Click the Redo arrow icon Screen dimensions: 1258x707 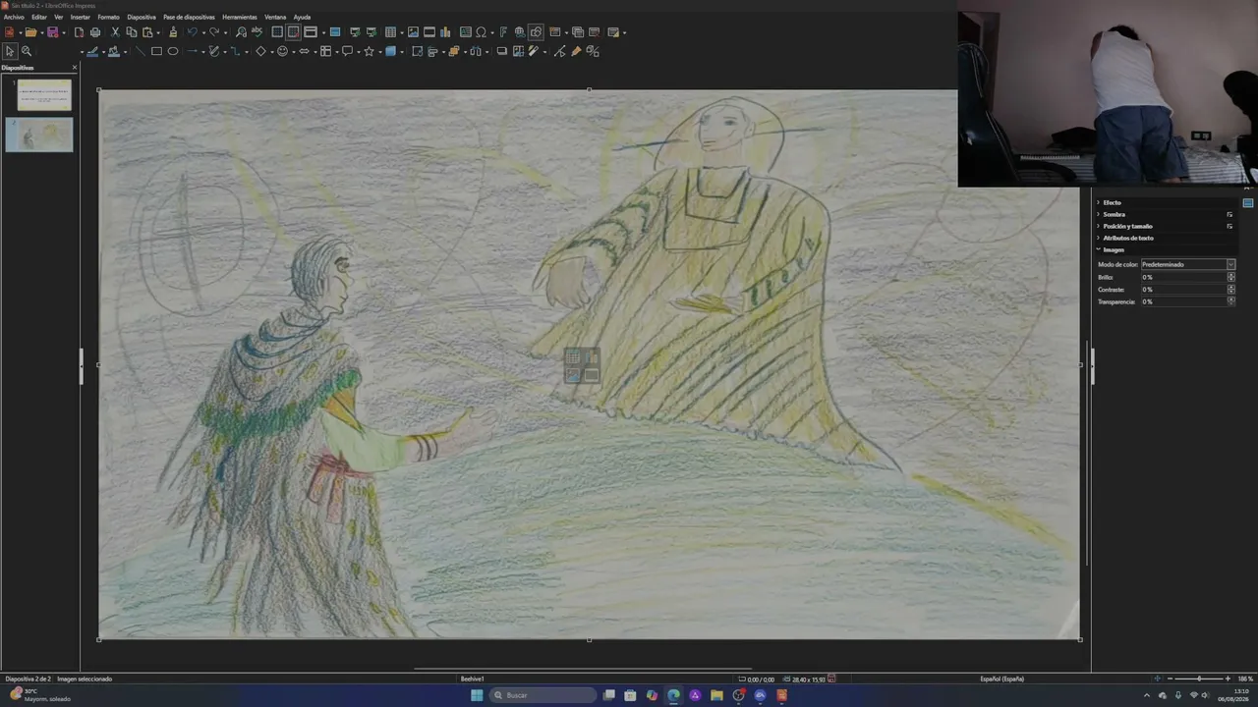pos(213,32)
